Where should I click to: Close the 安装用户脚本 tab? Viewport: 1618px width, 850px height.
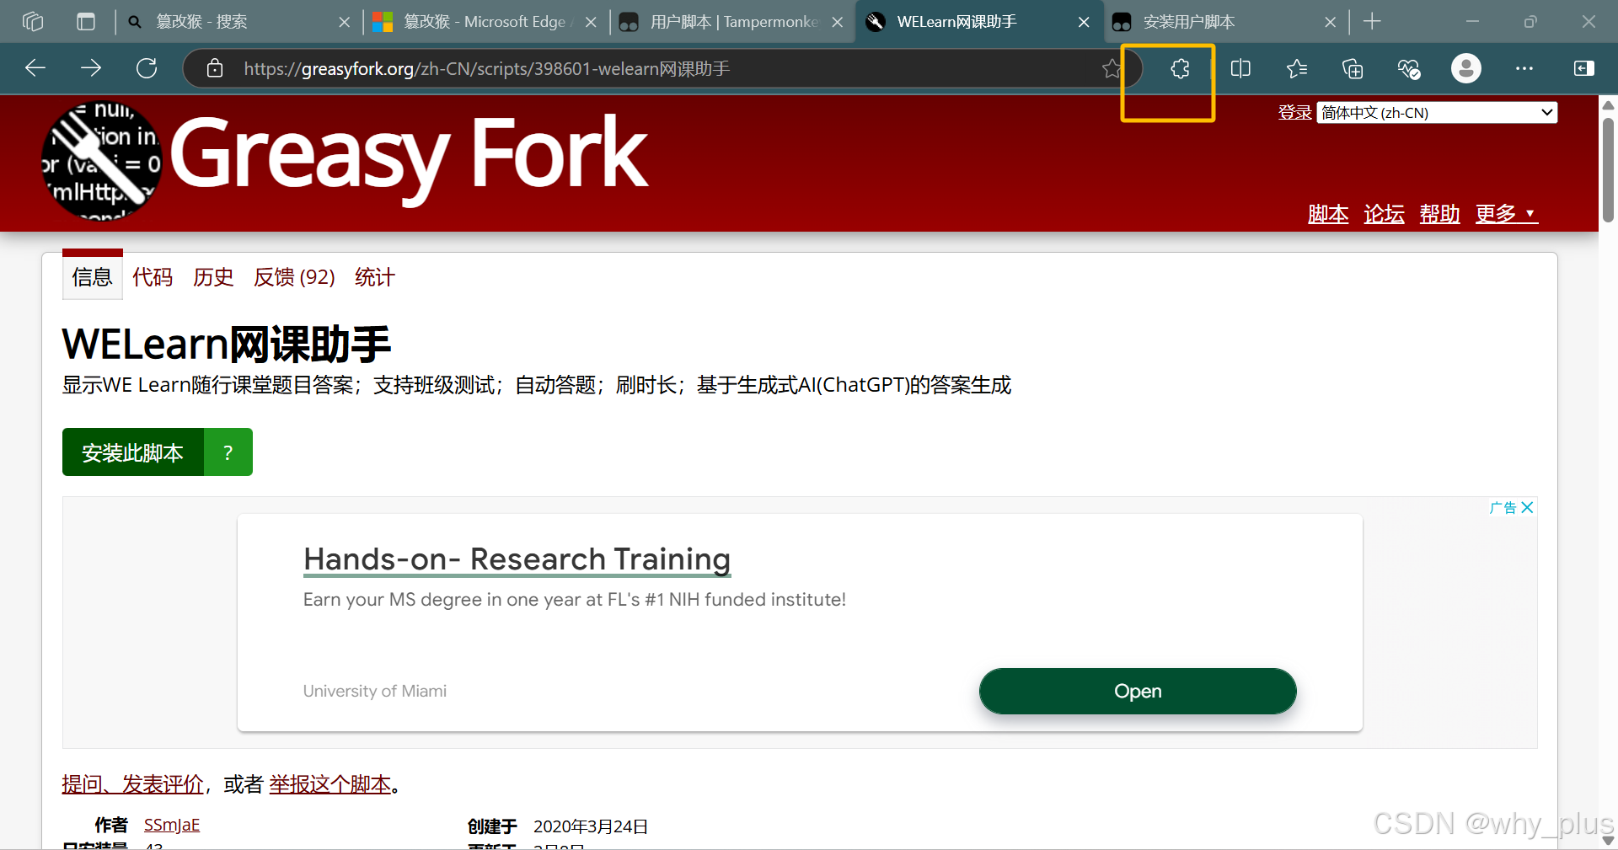pos(1330,22)
